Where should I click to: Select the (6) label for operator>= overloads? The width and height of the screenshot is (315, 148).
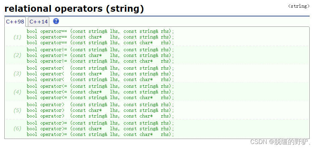pyautogui.click(x=17, y=129)
